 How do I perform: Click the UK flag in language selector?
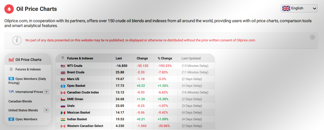pos(286,8)
